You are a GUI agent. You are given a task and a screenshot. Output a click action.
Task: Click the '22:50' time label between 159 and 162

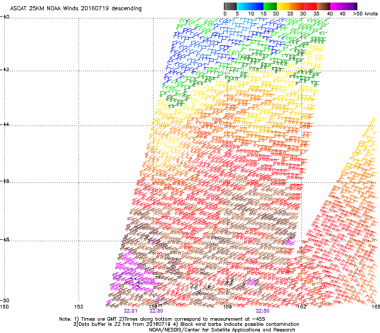pos(263,311)
